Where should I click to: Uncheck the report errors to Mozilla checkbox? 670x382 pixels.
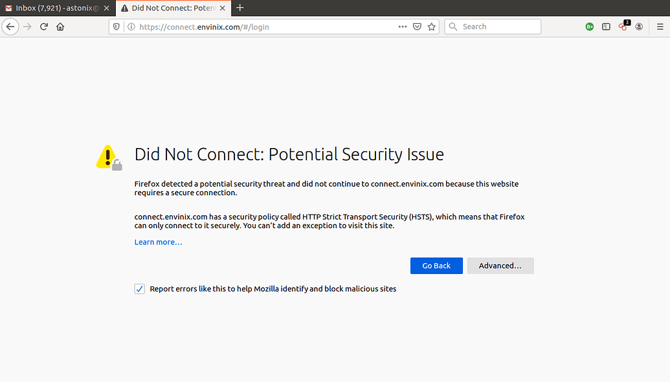click(139, 289)
